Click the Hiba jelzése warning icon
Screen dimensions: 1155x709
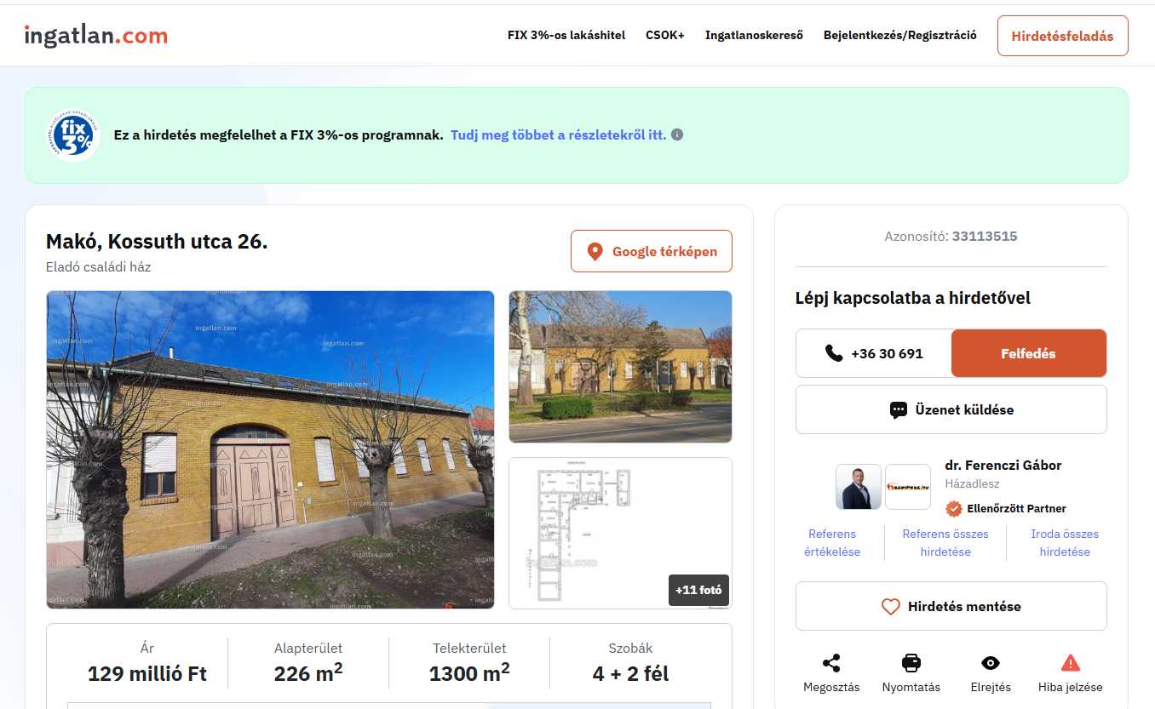[x=1070, y=663]
